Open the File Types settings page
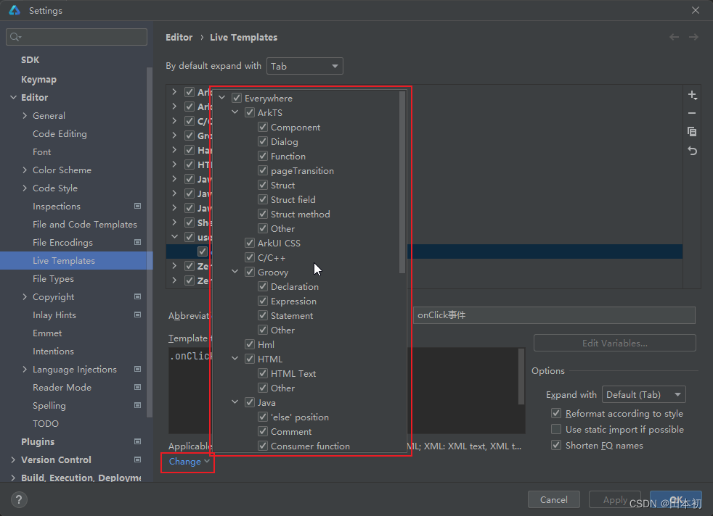This screenshot has width=713, height=516. [53, 278]
